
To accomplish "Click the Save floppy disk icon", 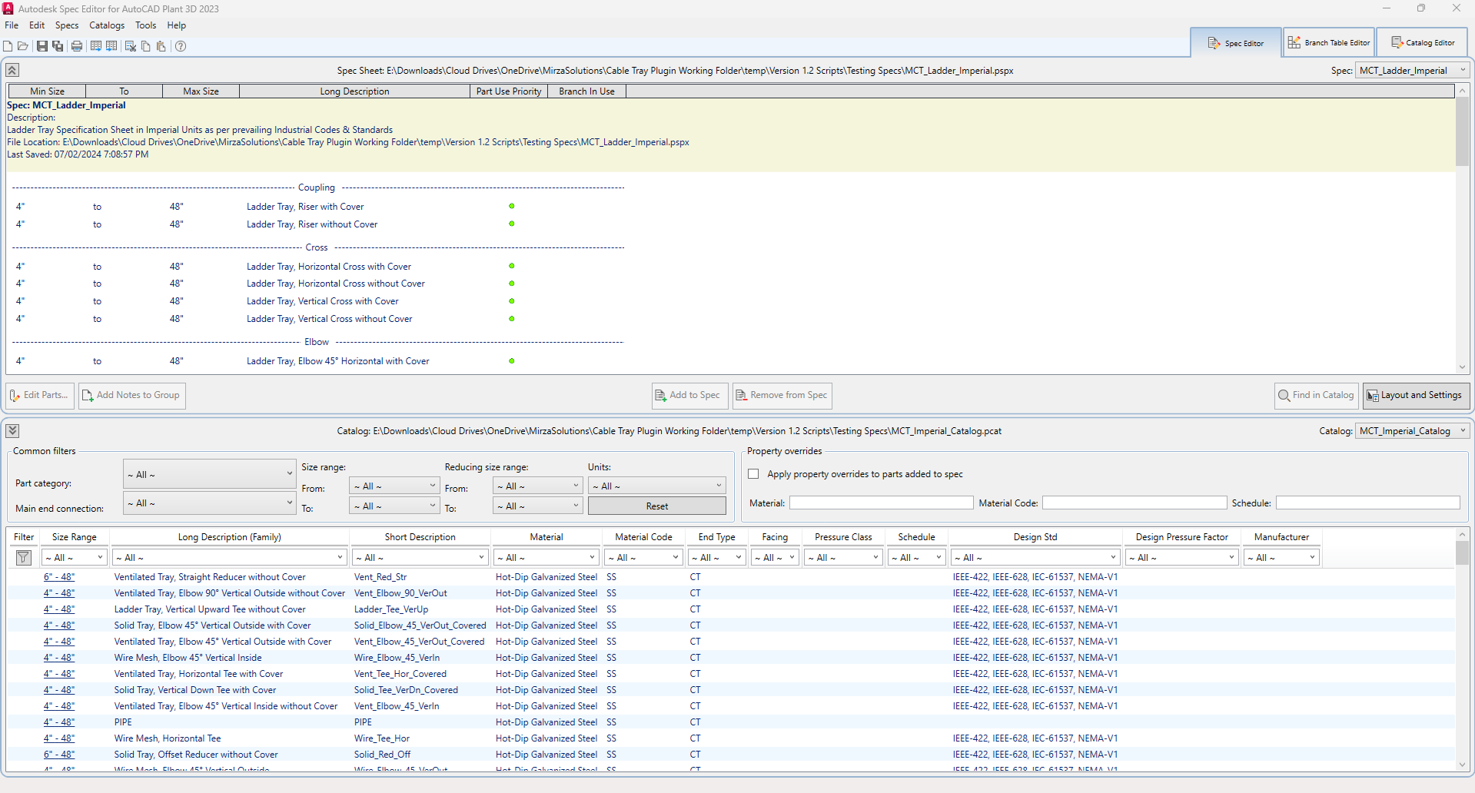I will coord(42,46).
